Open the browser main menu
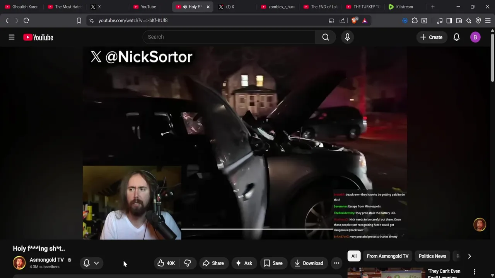Image resolution: width=495 pixels, height=278 pixels. 488,20
